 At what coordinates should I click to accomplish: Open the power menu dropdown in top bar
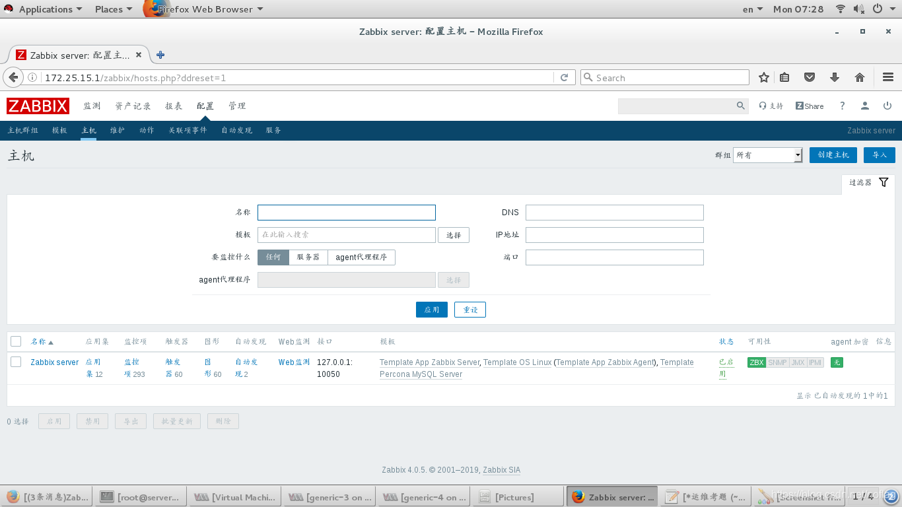[x=882, y=9]
